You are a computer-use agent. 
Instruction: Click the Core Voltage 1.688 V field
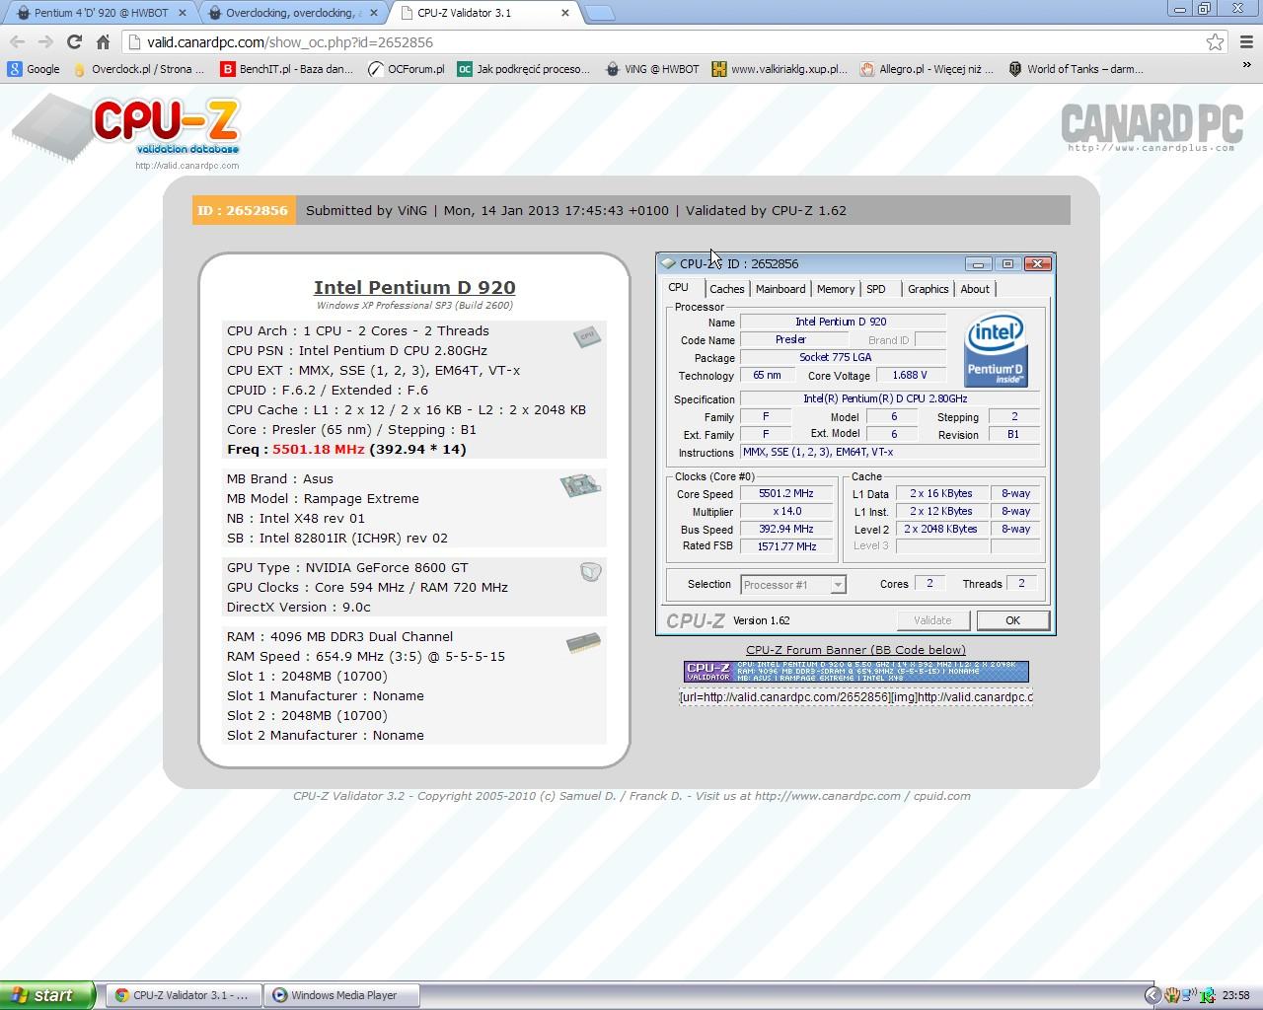click(x=909, y=375)
